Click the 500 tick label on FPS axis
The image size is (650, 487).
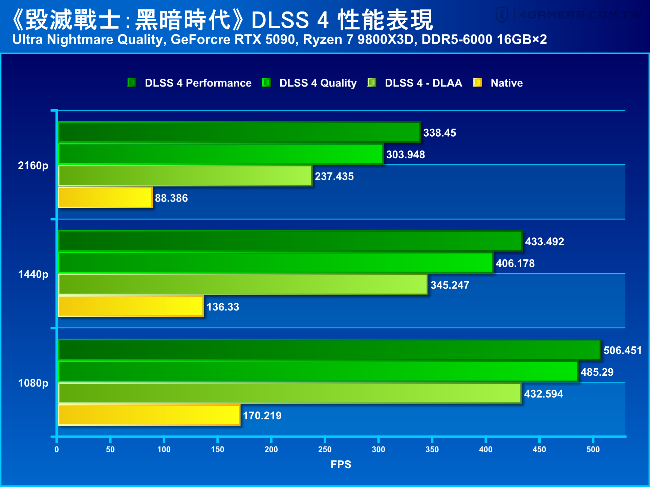(593, 449)
